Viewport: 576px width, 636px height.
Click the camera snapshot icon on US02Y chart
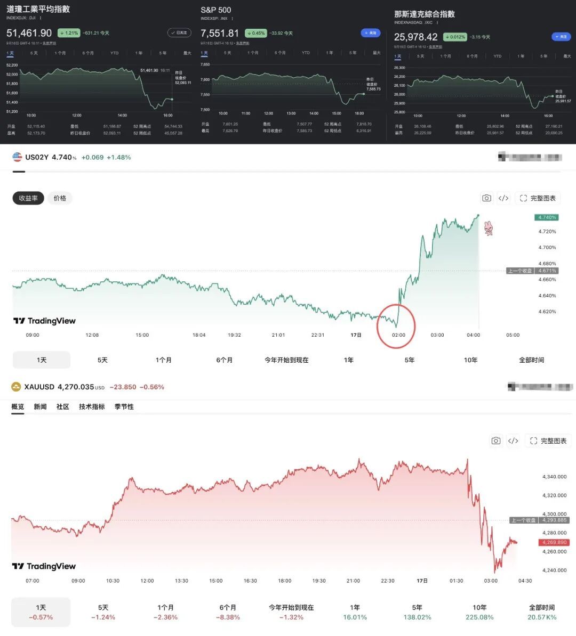point(486,198)
